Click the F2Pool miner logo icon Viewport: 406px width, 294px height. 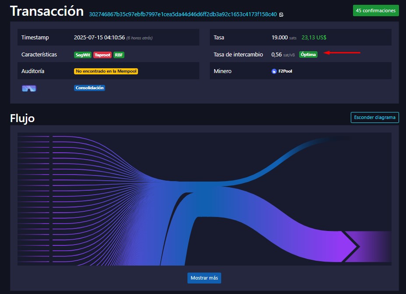(274, 71)
